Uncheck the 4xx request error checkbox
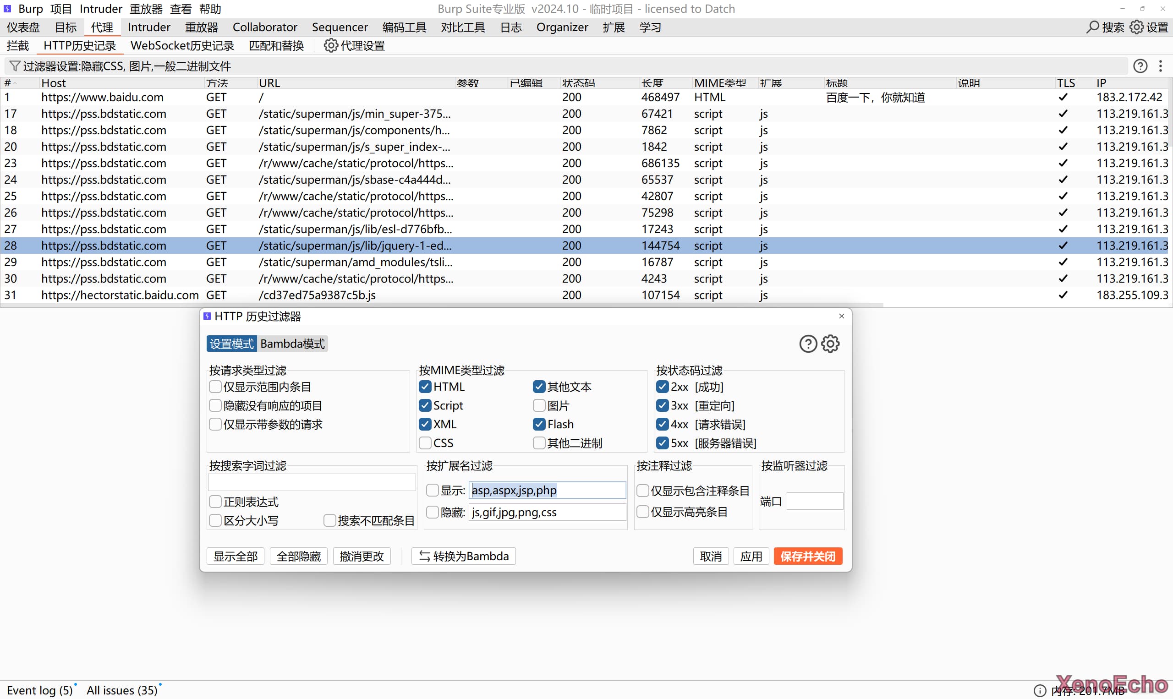Image resolution: width=1173 pixels, height=699 pixels. 663,424
